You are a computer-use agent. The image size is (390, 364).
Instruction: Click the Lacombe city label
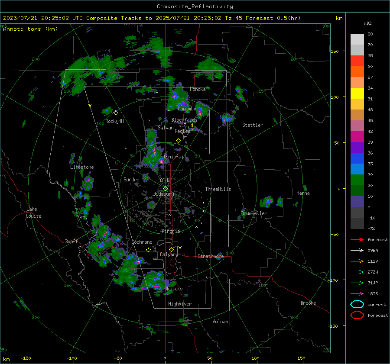(187, 109)
